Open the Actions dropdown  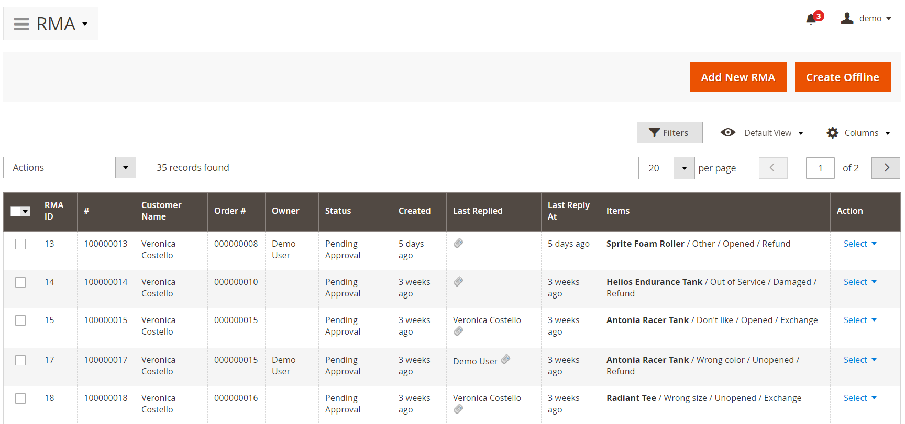click(x=70, y=167)
